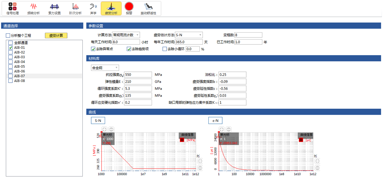Zoom out on the S-N chart with minus icon
Image resolution: width=383 pixels, height=186 pixels.
point(111,129)
